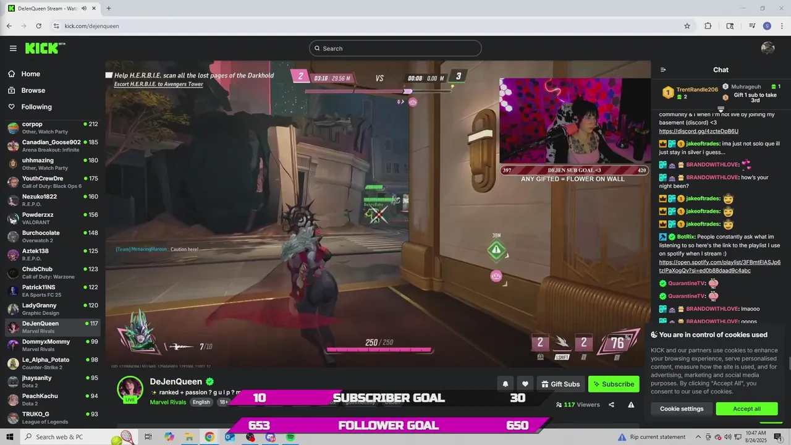Click DeJenQueen's channel avatar
Image resolution: width=791 pixels, height=445 pixels.
[x=130, y=389]
